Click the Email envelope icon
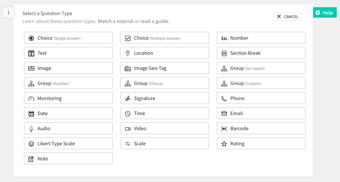Image resolution: width=340 pixels, height=182 pixels. pos(224,114)
